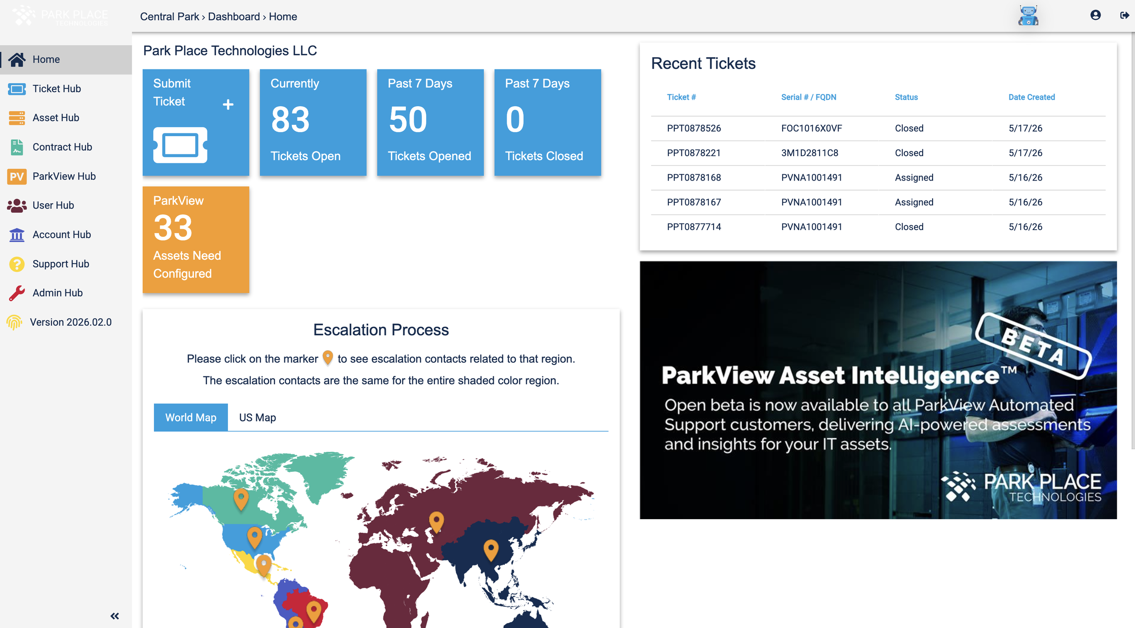Click the Home house icon in sidebar
1135x628 pixels.
tap(17, 59)
